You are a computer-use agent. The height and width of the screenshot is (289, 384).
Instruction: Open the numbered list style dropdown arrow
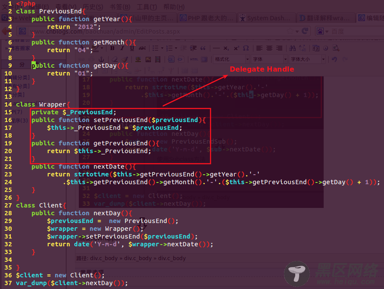tap(176, 48)
